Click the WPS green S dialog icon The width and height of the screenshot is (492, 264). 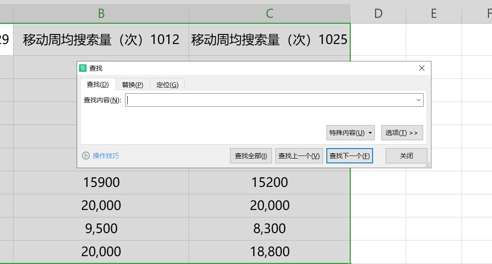click(83, 68)
